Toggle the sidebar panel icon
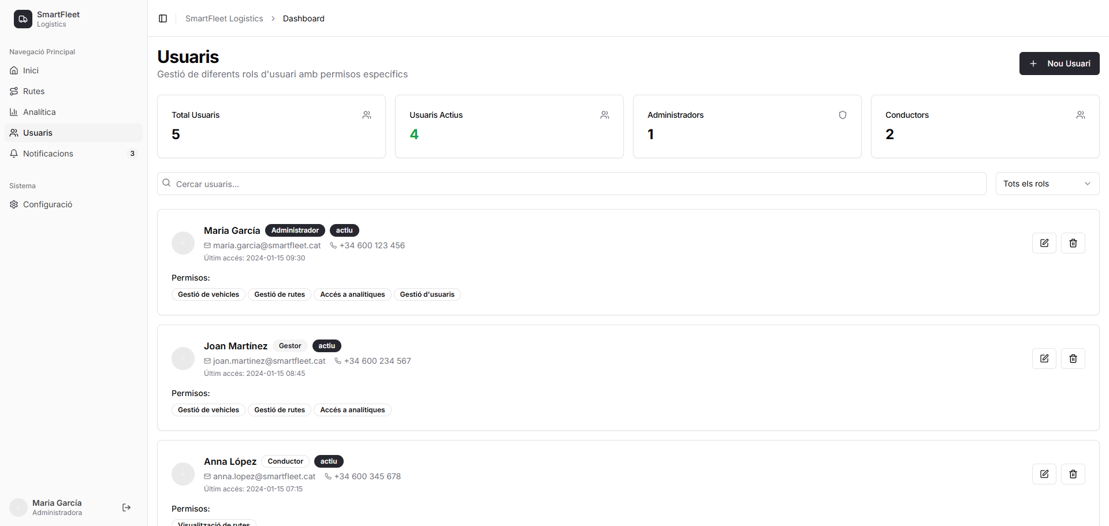This screenshot has height=526, width=1109. (x=163, y=18)
